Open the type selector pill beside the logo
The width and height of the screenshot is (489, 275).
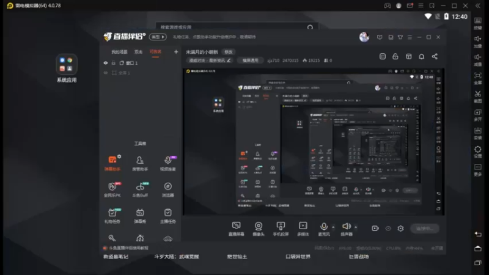tap(158, 37)
